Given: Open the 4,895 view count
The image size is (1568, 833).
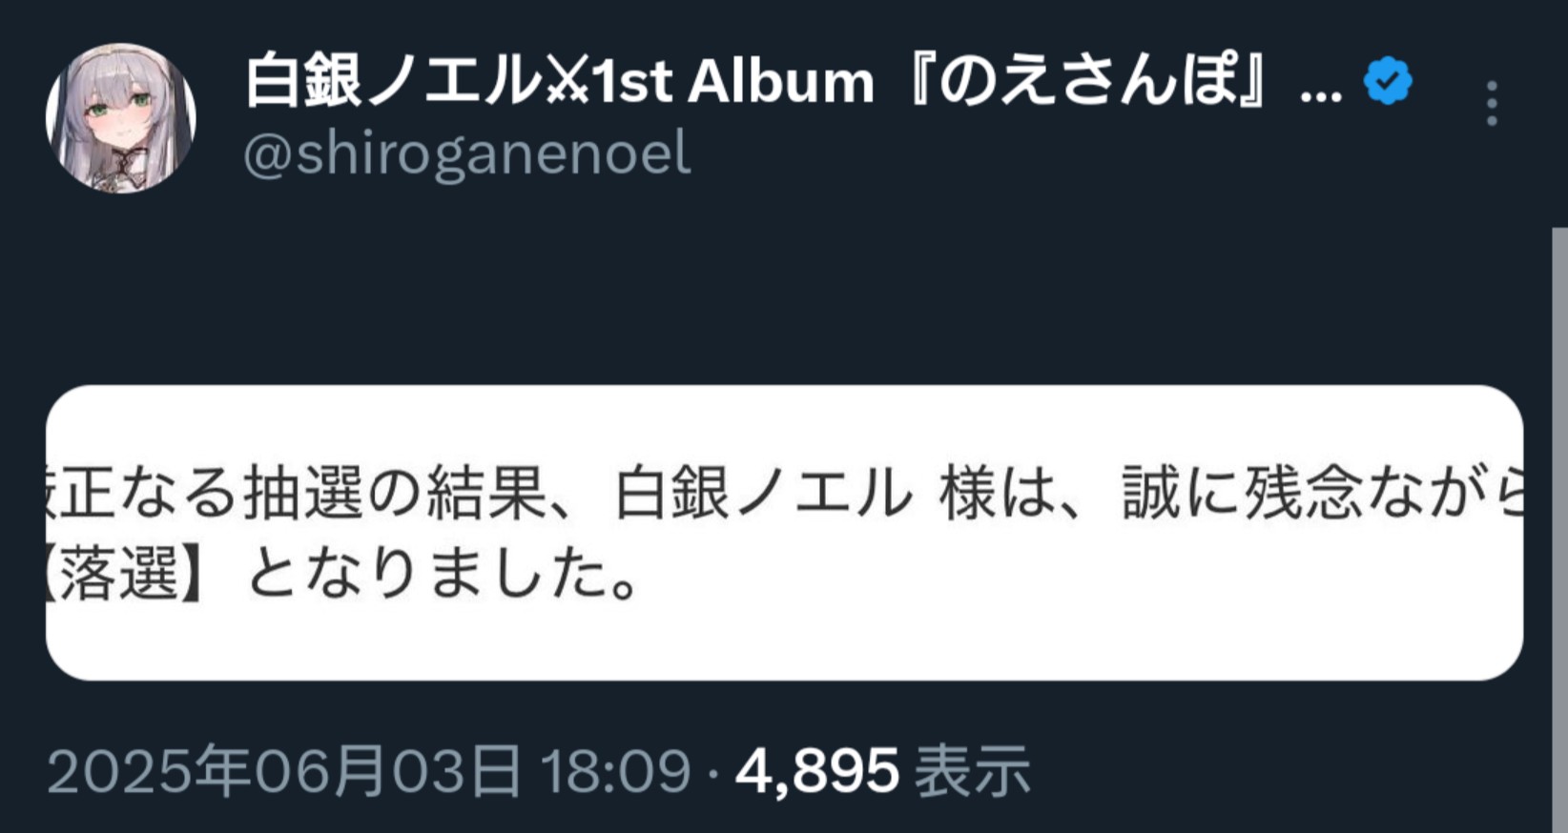Looking at the screenshot, I should tap(817, 771).
